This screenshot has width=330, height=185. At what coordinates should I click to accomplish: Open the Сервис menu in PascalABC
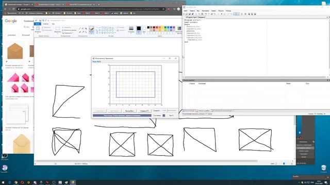pyautogui.click(x=213, y=11)
